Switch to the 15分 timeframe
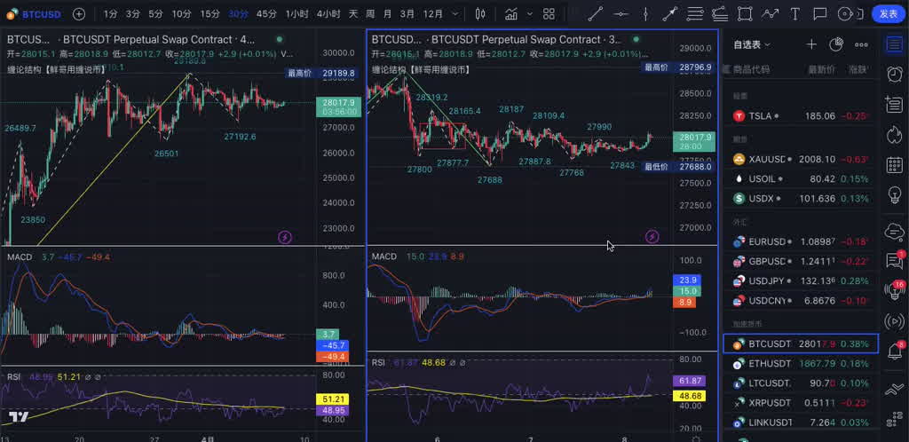Viewport: 909px width, 442px height. pyautogui.click(x=209, y=13)
